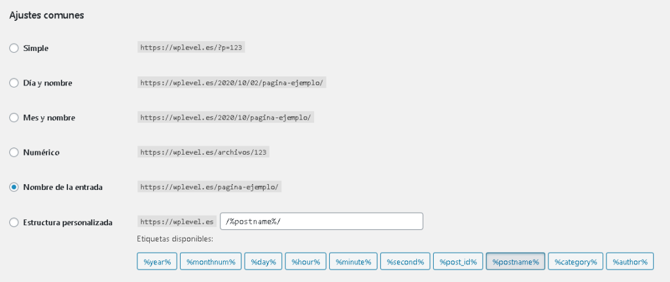Click the archivos/123 example URL

click(203, 152)
